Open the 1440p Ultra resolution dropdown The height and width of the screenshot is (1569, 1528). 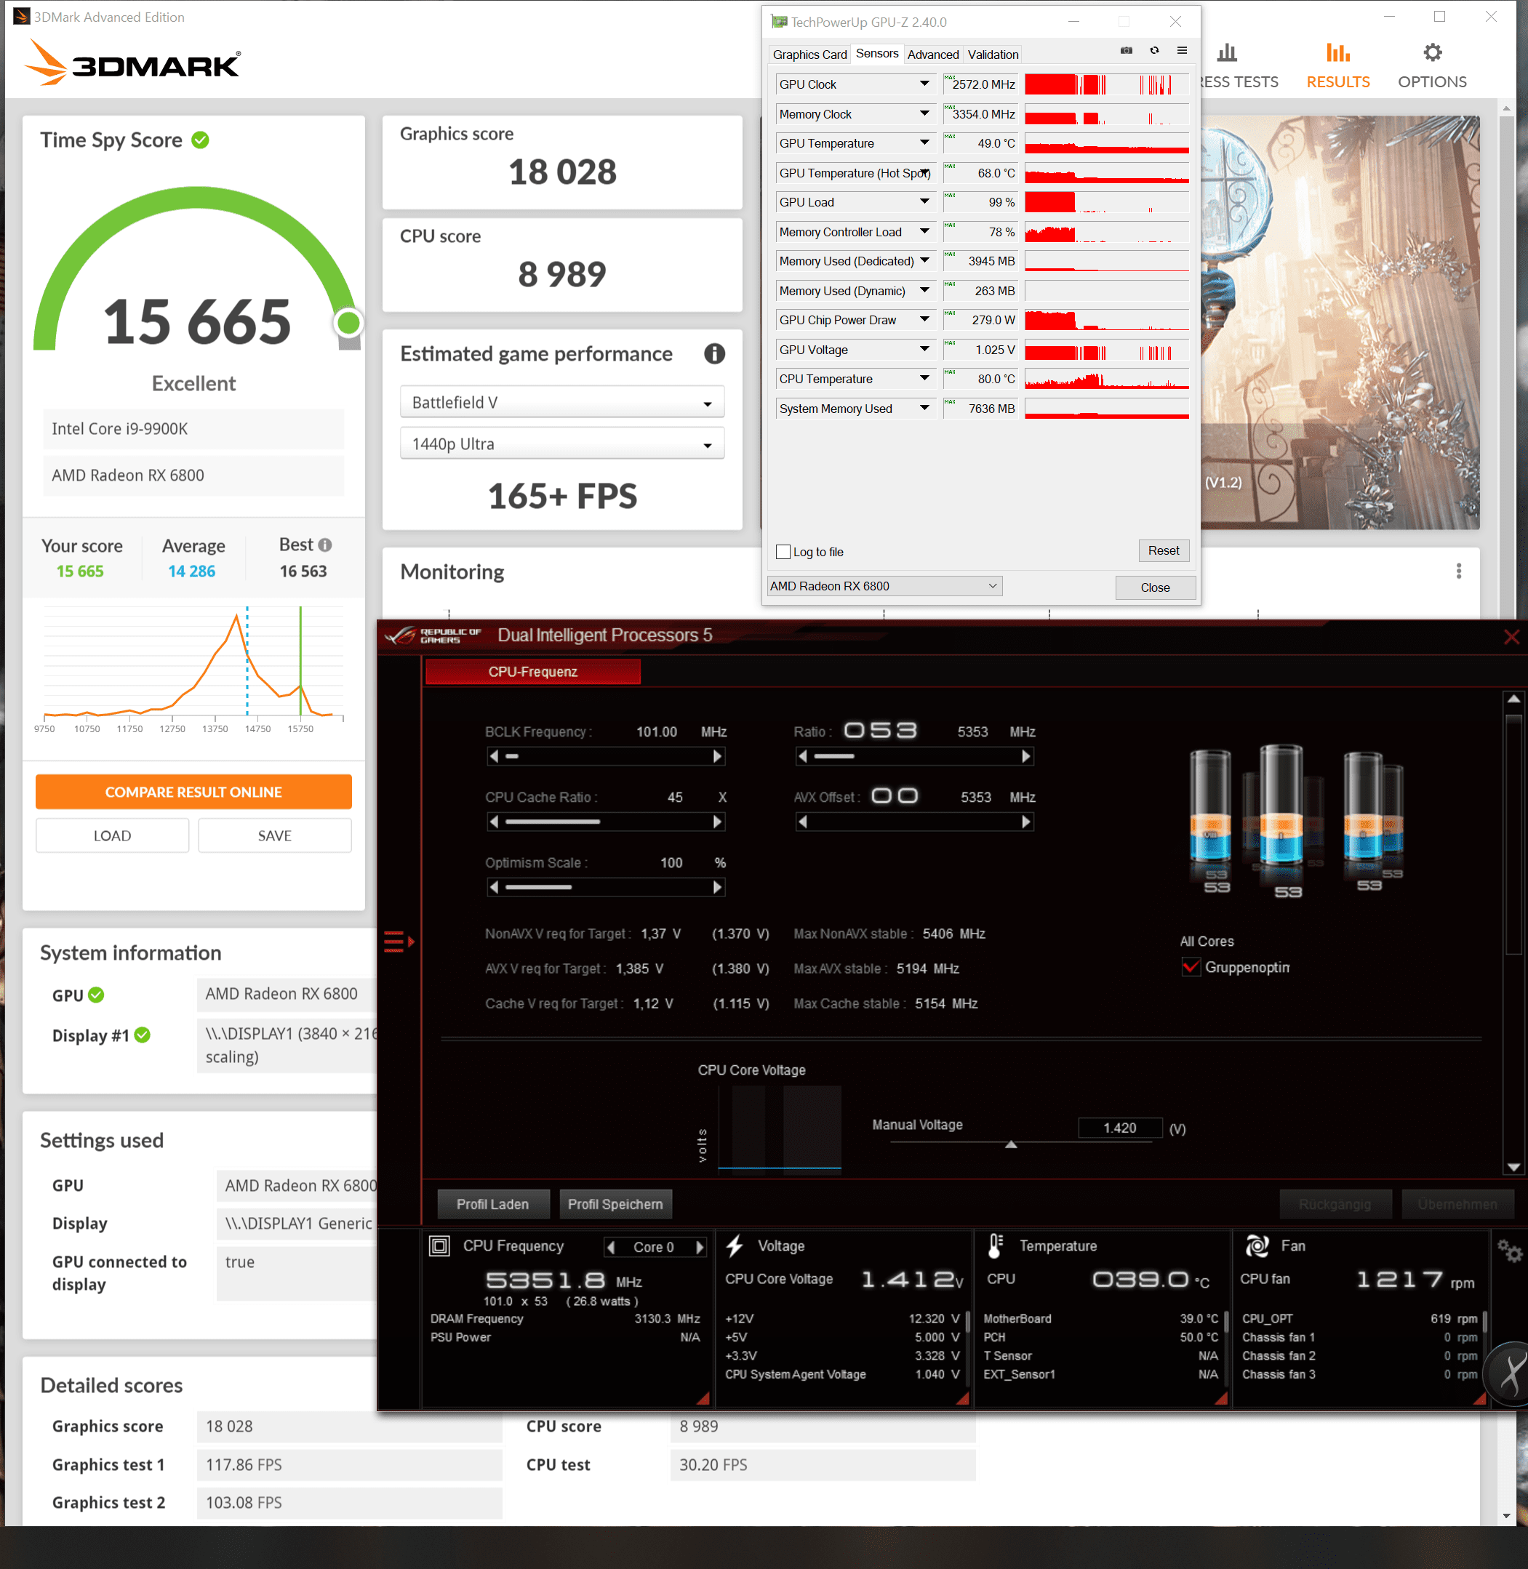point(561,444)
